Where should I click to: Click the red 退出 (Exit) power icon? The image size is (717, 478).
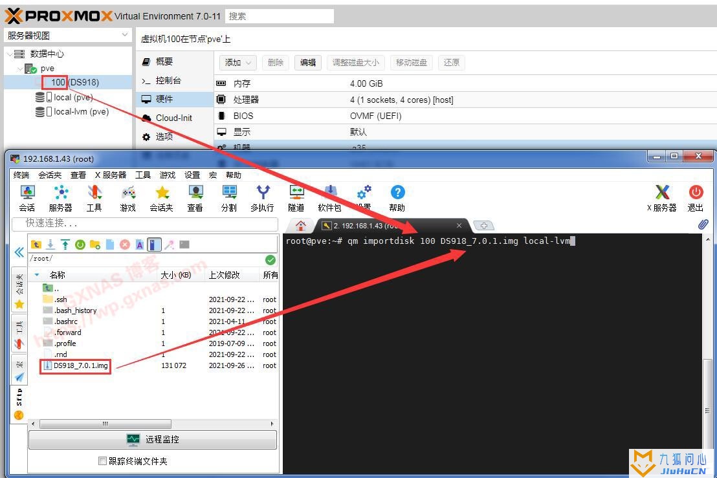tap(696, 199)
